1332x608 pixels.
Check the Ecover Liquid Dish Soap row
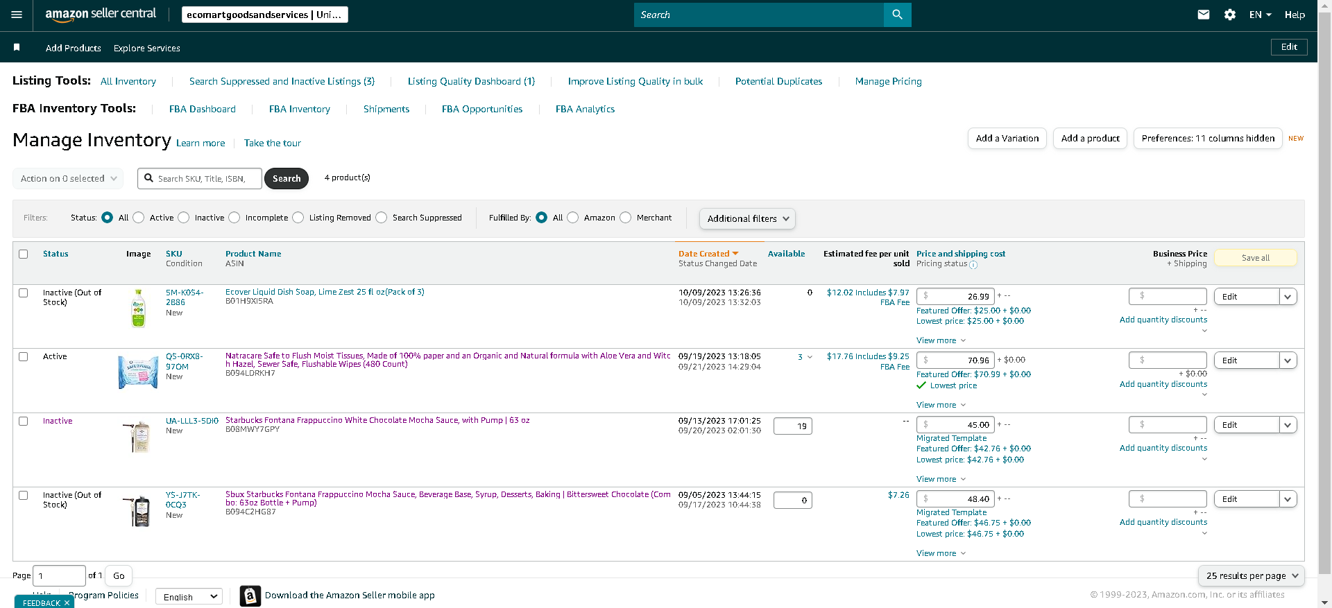[x=24, y=293]
